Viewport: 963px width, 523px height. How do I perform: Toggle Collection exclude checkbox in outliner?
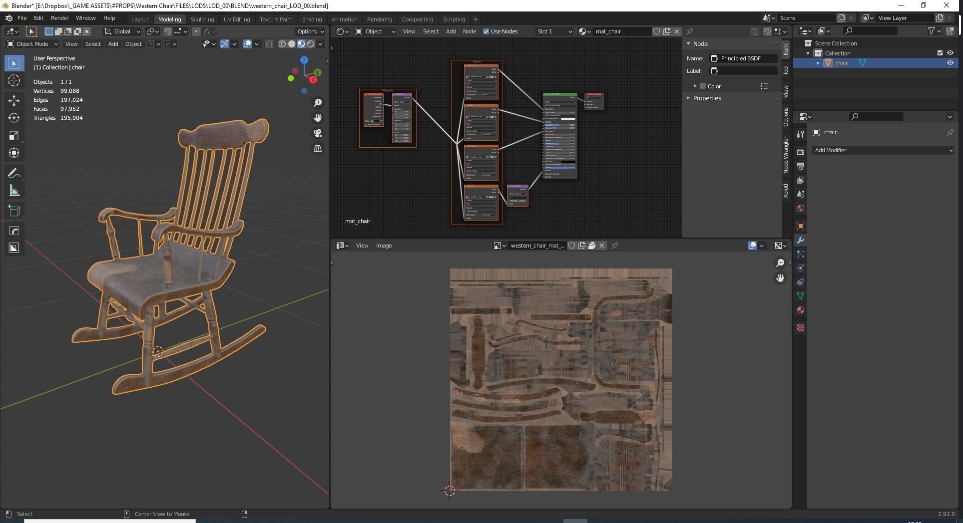tap(940, 53)
